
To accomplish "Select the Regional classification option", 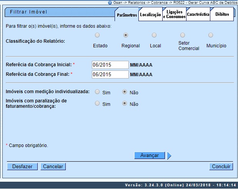I will [x=126, y=35].
